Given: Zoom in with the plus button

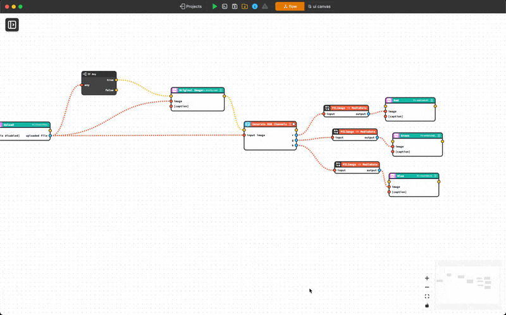Looking at the screenshot, I should pyautogui.click(x=427, y=278).
